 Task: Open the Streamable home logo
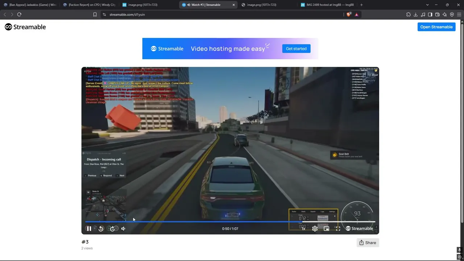(25, 27)
